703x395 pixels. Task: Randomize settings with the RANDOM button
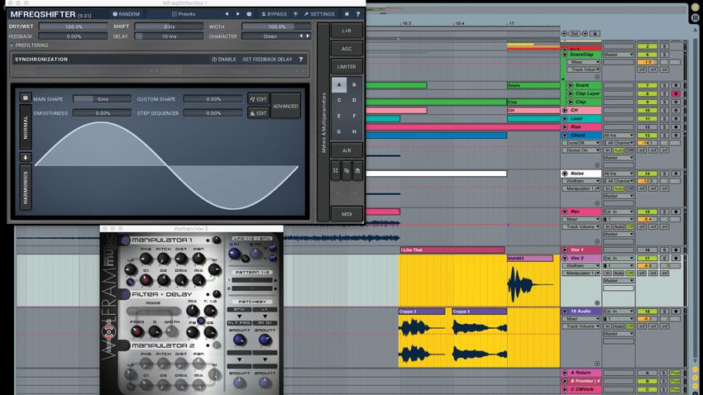[126, 14]
